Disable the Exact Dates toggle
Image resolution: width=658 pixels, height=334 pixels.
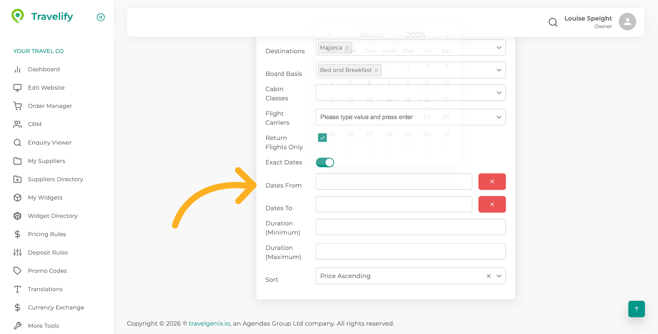tap(325, 162)
